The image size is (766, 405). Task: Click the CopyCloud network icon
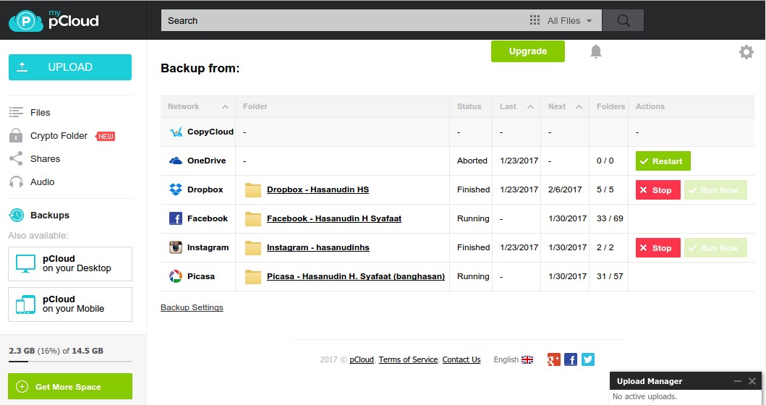(175, 132)
